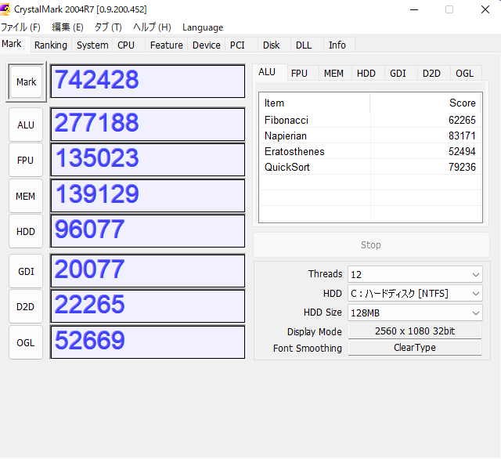Select the Eratosthenes row
Image resolution: width=501 pixels, height=459 pixels.
pyautogui.click(x=370, y=151)
